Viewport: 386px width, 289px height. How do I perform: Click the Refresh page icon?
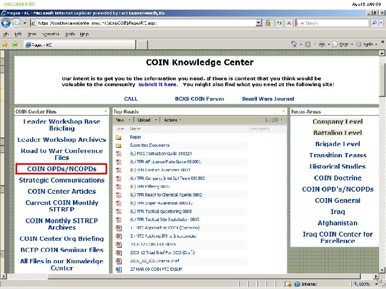click(x=279, y=23)
